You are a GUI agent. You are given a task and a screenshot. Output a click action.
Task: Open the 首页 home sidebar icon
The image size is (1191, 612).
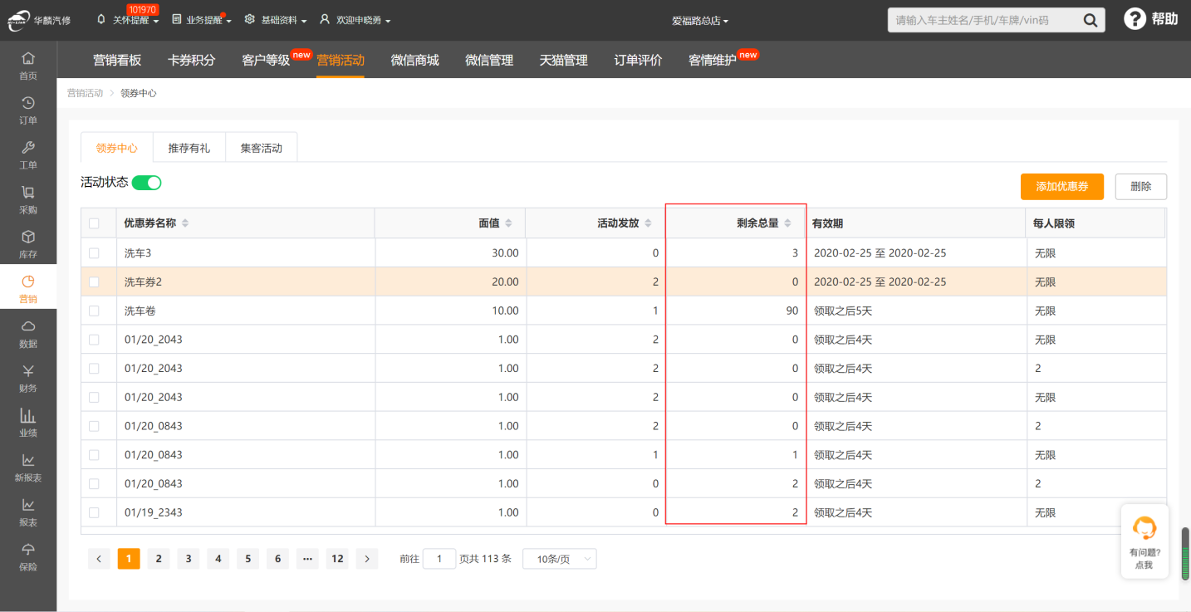tap(28, 66)
